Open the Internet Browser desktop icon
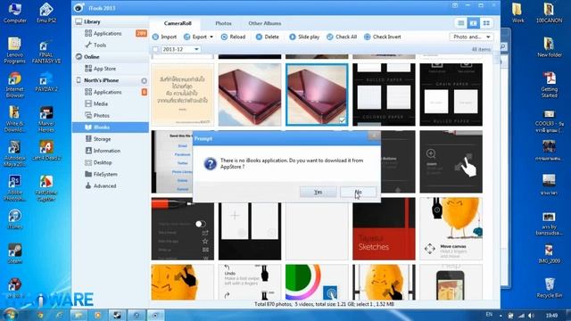Screen dimensions: 571x321 click(x=14, y=85)
